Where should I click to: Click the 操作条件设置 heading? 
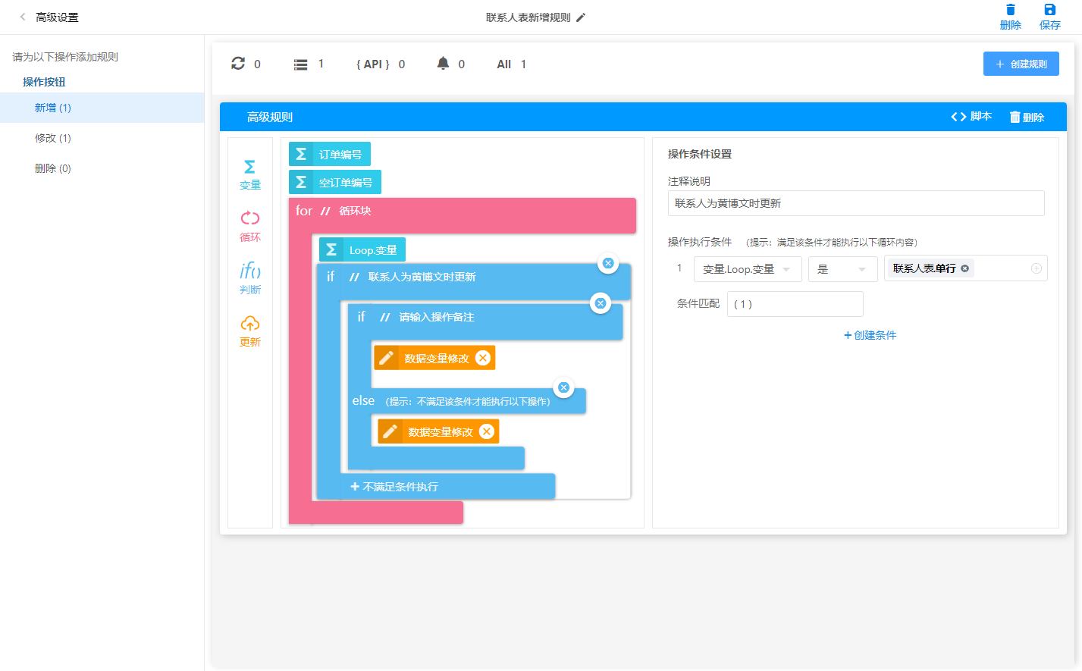[700, 154]
